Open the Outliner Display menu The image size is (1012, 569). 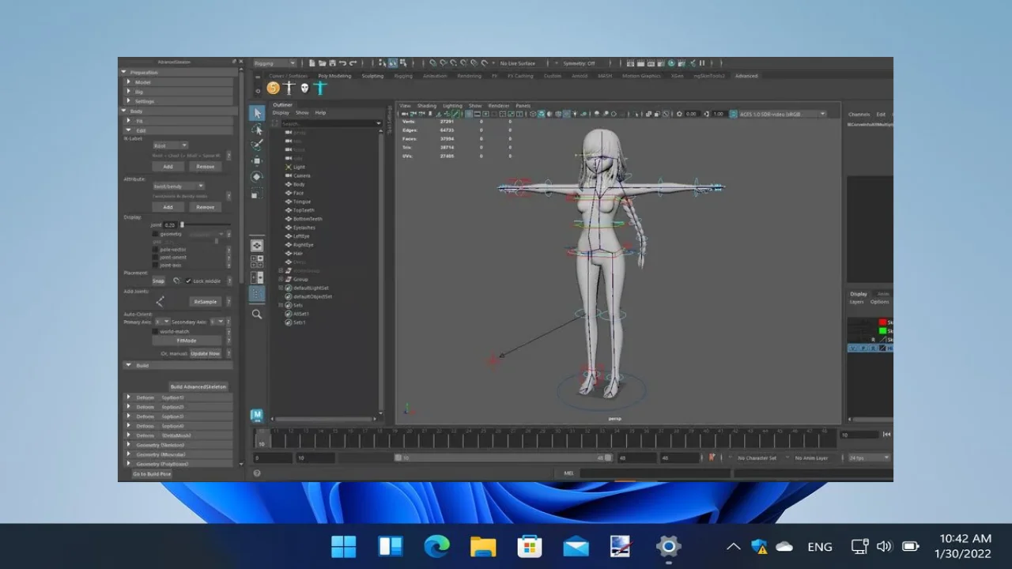281,112
